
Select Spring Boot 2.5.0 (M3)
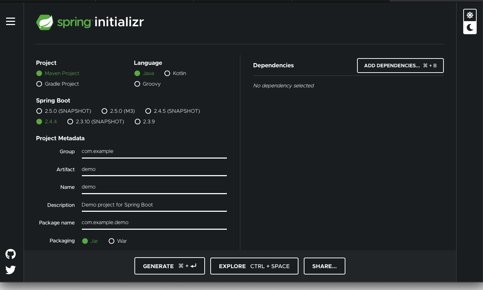[118, 111]
